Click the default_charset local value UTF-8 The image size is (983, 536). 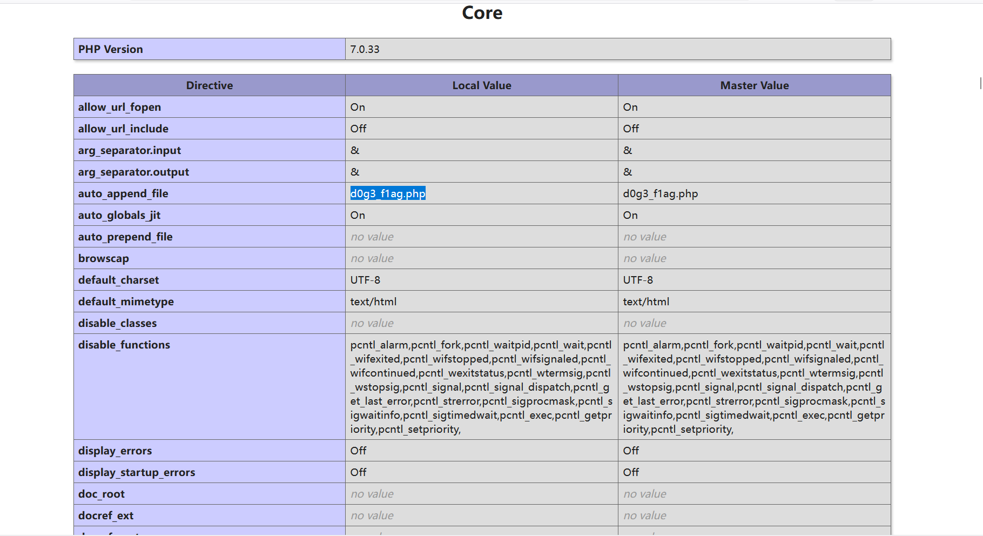[365, 280]
